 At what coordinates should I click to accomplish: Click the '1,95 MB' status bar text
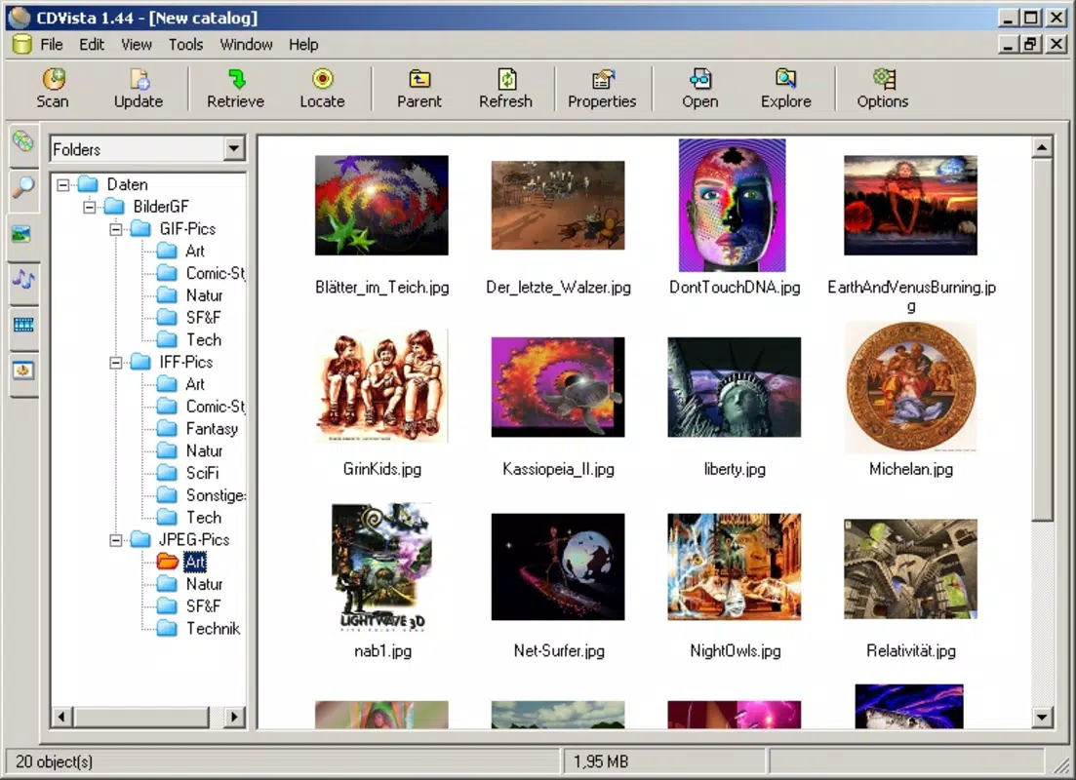601,761
